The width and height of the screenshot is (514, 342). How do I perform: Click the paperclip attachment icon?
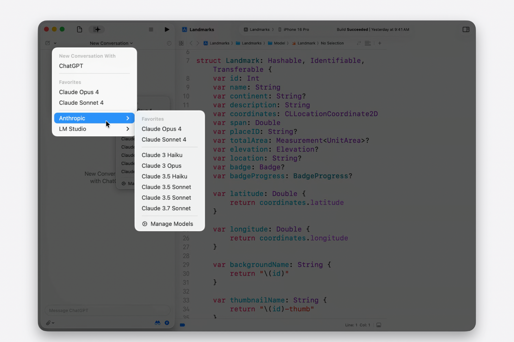tap(48, 323)
